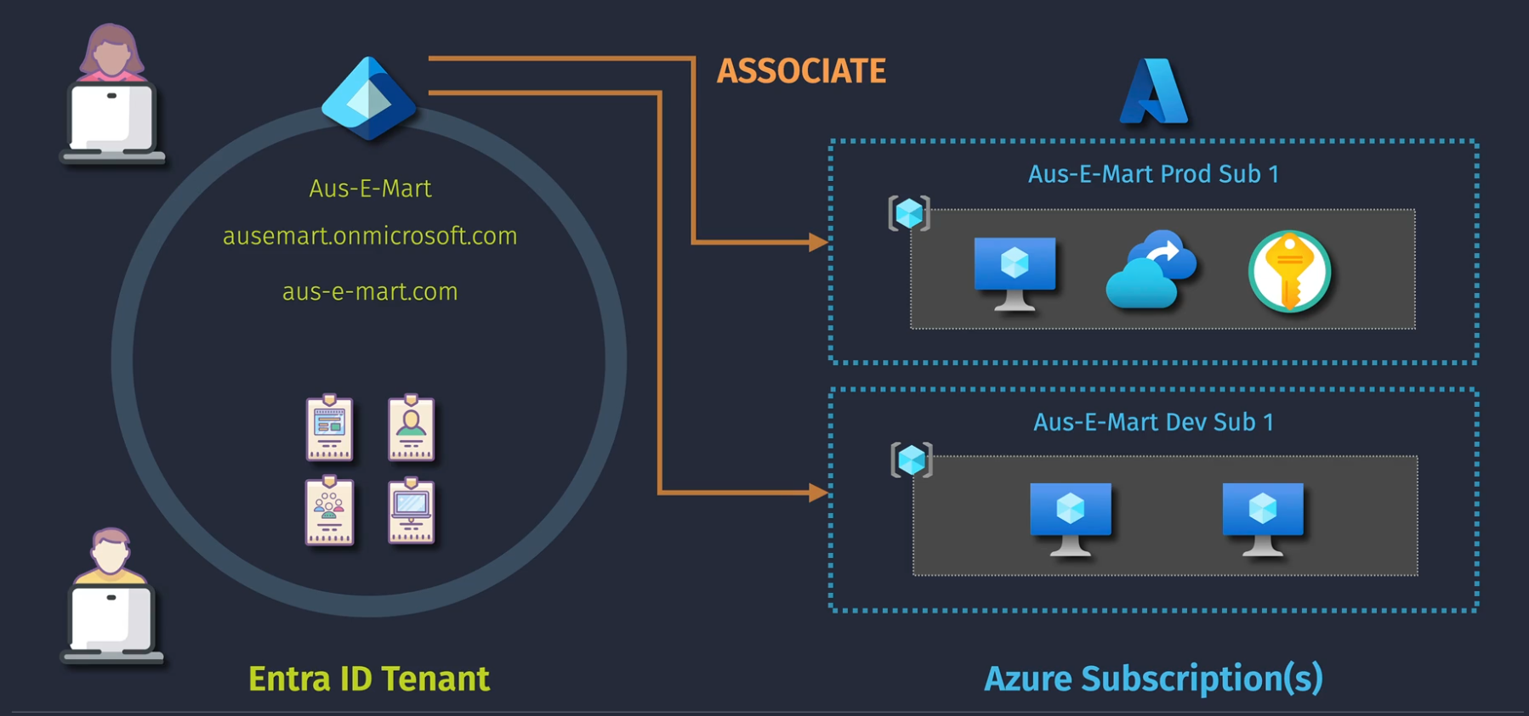Click the group badge icon in the tenant
The image size is (1529, 716).
tap(330, 510)
